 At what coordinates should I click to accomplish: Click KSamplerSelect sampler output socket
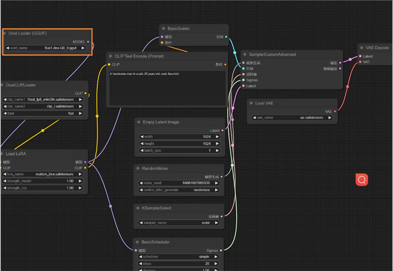click(222, 217)
